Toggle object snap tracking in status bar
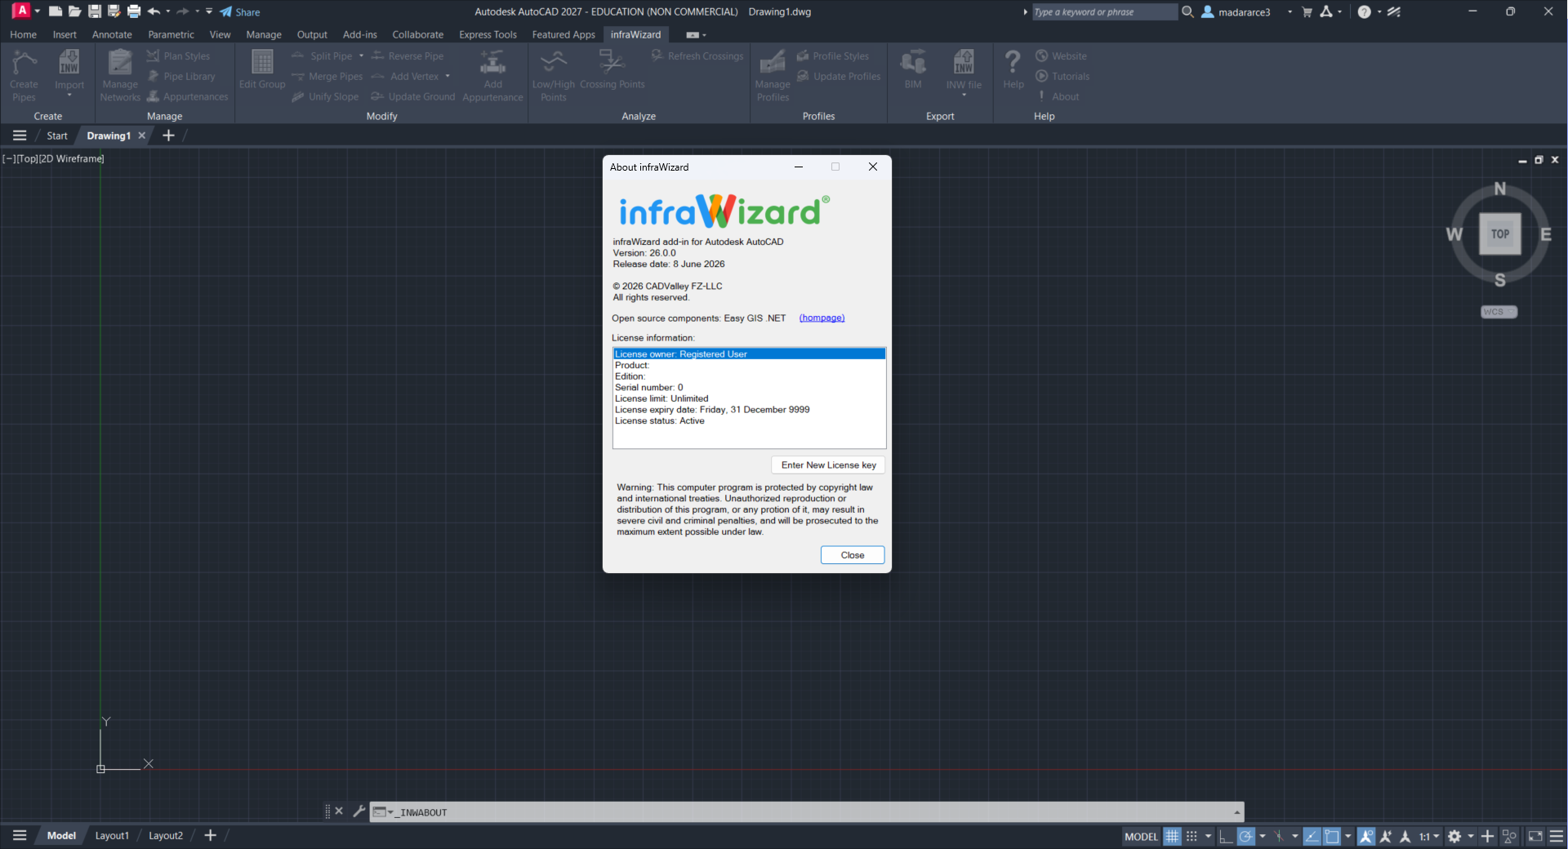Viewport: 1568px width, 849px height. (1312, 836)
